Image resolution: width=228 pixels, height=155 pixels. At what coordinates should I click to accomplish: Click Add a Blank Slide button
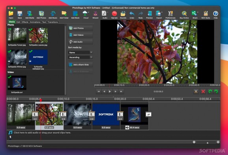pyautogui.click(x=80, y=65)
